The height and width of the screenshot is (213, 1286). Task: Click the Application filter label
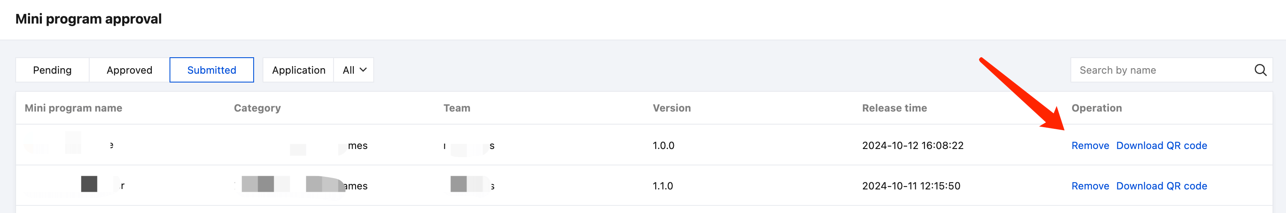tap(298, 70)
